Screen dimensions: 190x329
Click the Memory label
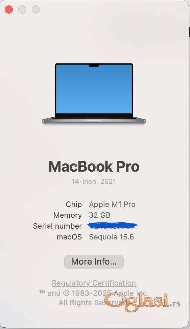67,215
